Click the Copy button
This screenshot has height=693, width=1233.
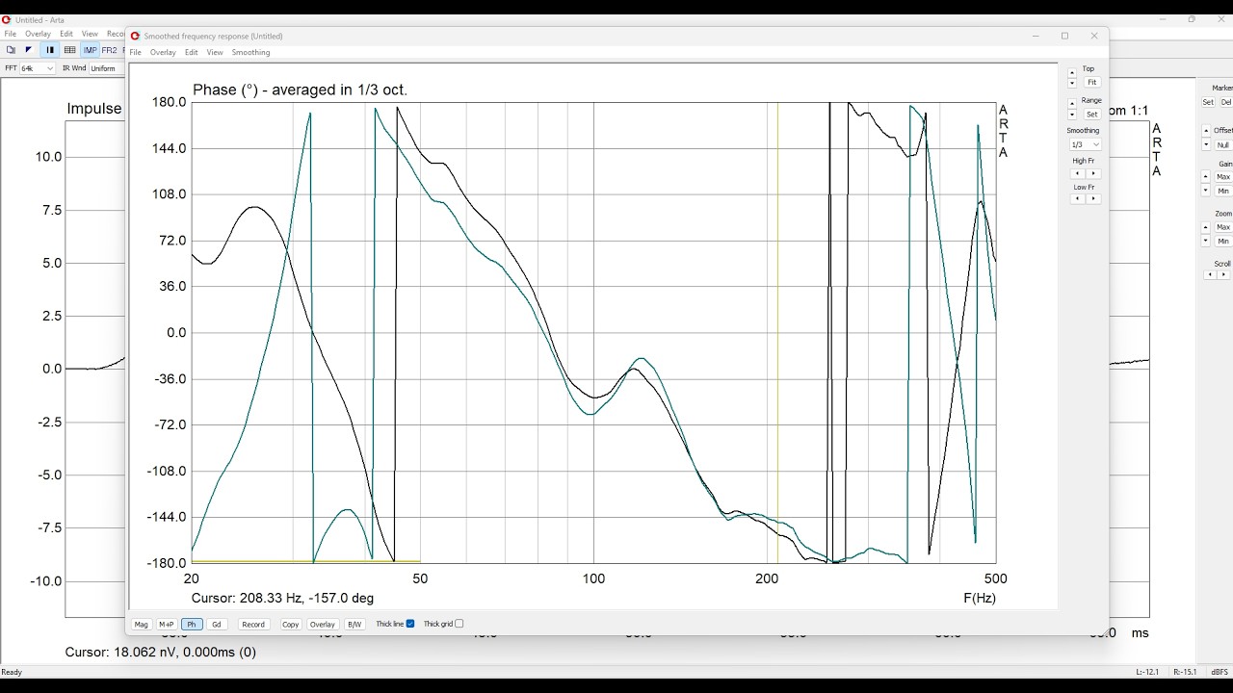click(290, 624)
